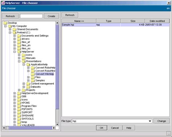Select the SUPPORT tree item

click(x=27, y=112)
